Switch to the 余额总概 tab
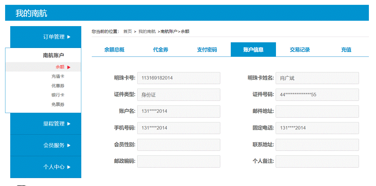376x186 pixels. point(114,50)
